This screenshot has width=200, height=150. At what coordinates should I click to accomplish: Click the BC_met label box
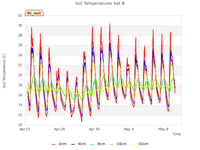(x=34, y=13)
